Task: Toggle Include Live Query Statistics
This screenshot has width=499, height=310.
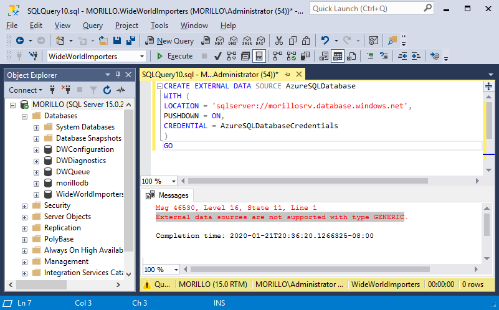Action: point(291,56)
